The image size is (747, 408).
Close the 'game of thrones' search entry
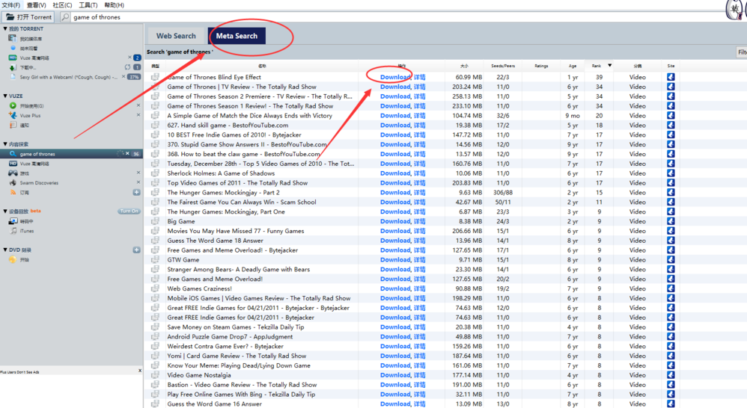[x=127, y=154]
